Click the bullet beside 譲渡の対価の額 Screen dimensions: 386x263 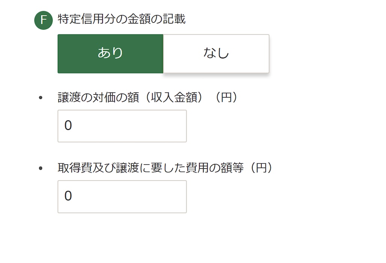[41, 98]
